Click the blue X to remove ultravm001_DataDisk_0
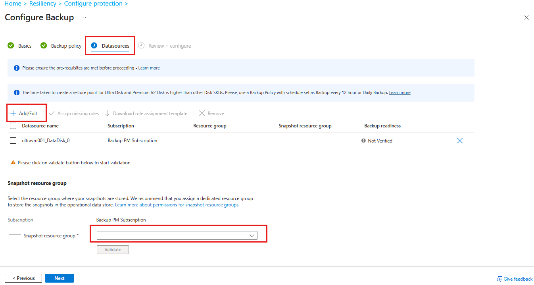Image resolution: width=534 pixels, height=285 pixels. (460, 141)
